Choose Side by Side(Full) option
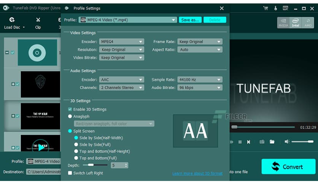The height and width of the screenshot is (184, 318). [x=76, y=144]
